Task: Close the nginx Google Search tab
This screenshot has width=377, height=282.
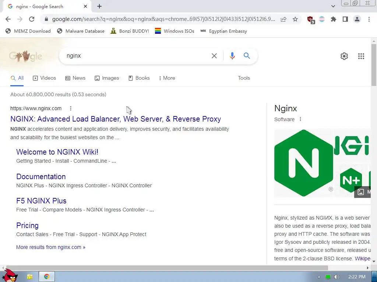Action: click(85, 7)
